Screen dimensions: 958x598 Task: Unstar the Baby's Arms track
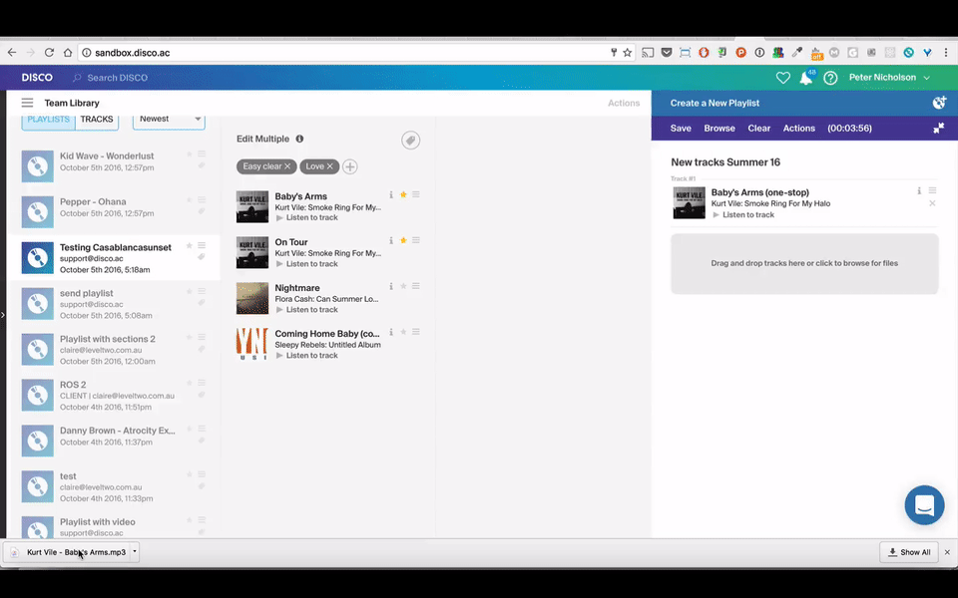[403, 194]
